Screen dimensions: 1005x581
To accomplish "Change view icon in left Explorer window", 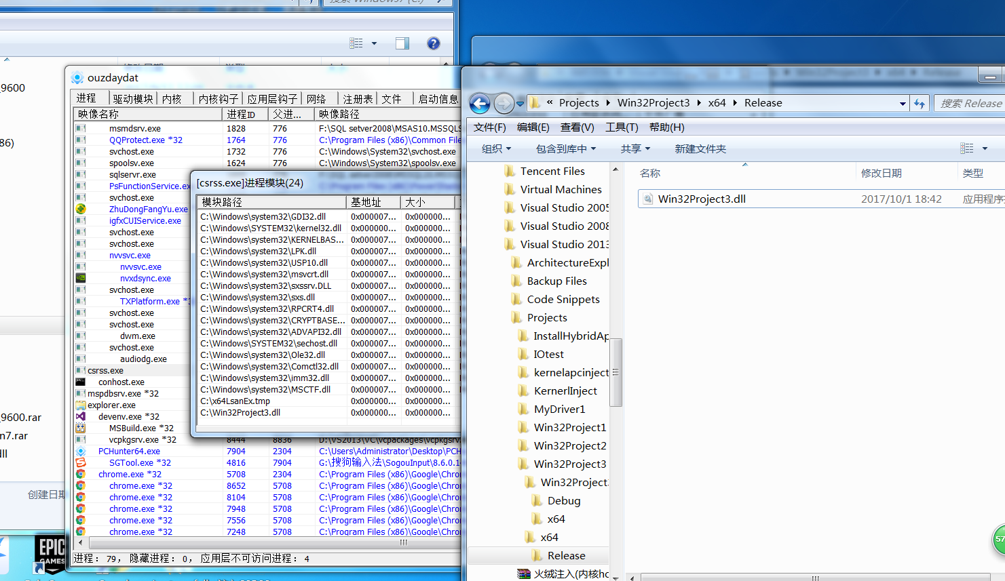I will click(356, 43).
